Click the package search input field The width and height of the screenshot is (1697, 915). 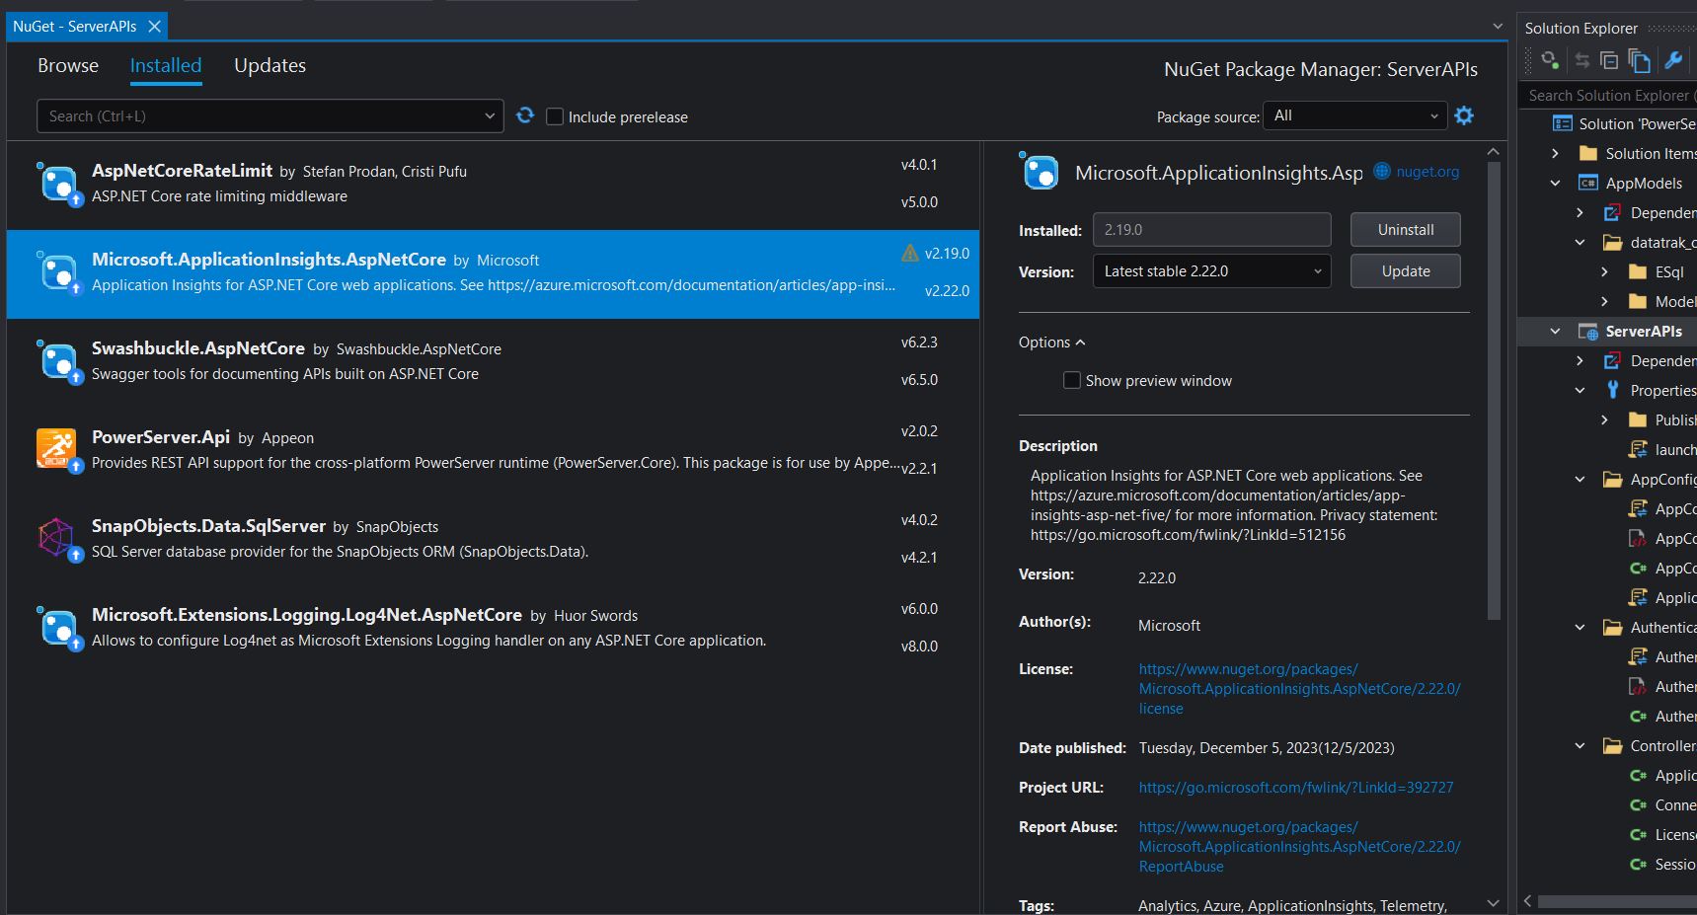(259, 116)
